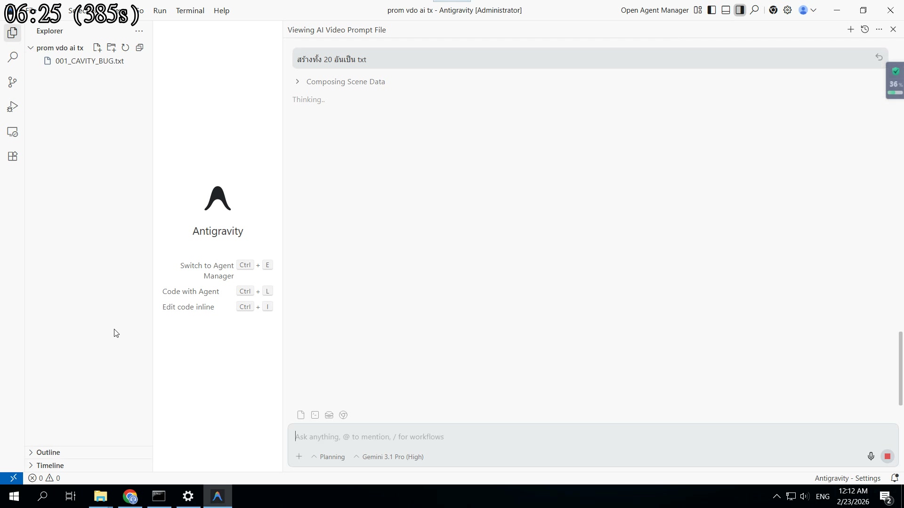Click the Ask anything chat input

click(x=565, y=437)
